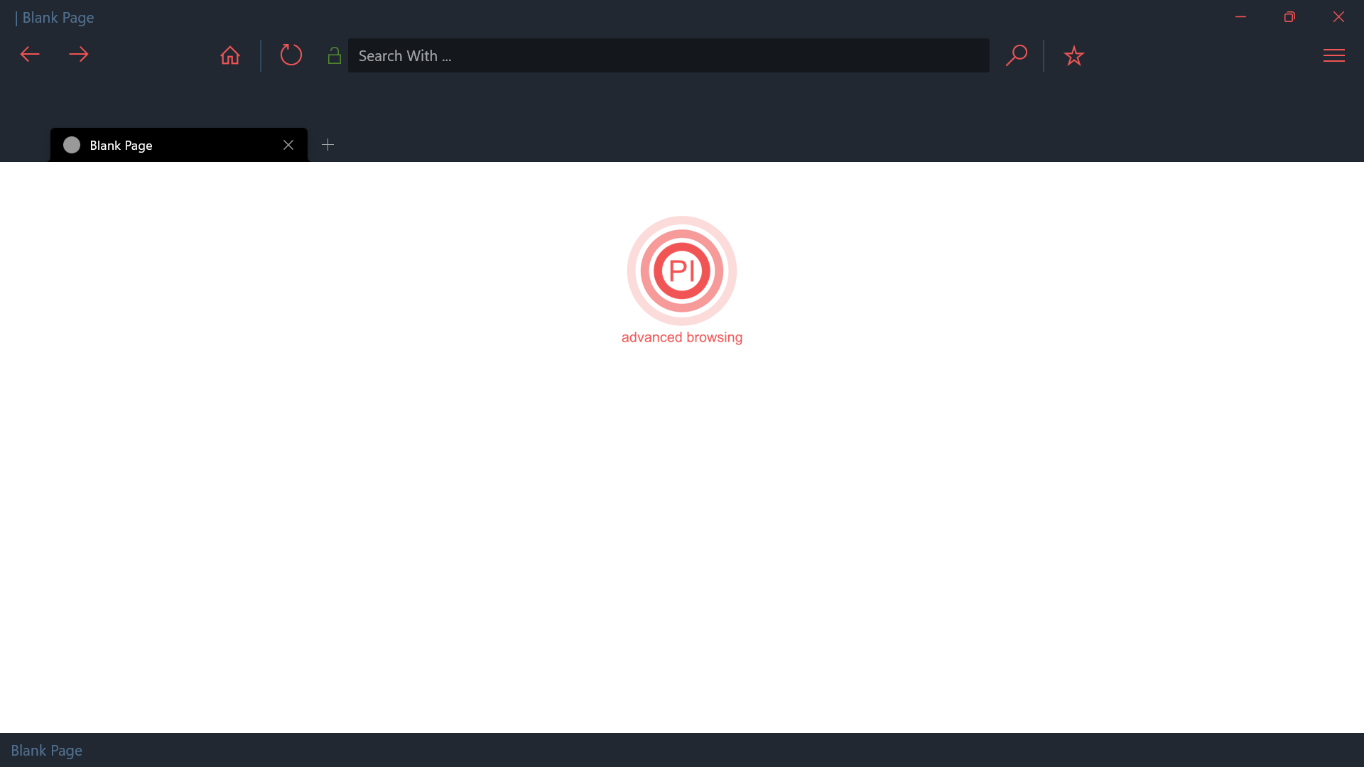Click the PI advanced browsing logo
Viewport: 1364px width, 767px height.
[681, 271]
